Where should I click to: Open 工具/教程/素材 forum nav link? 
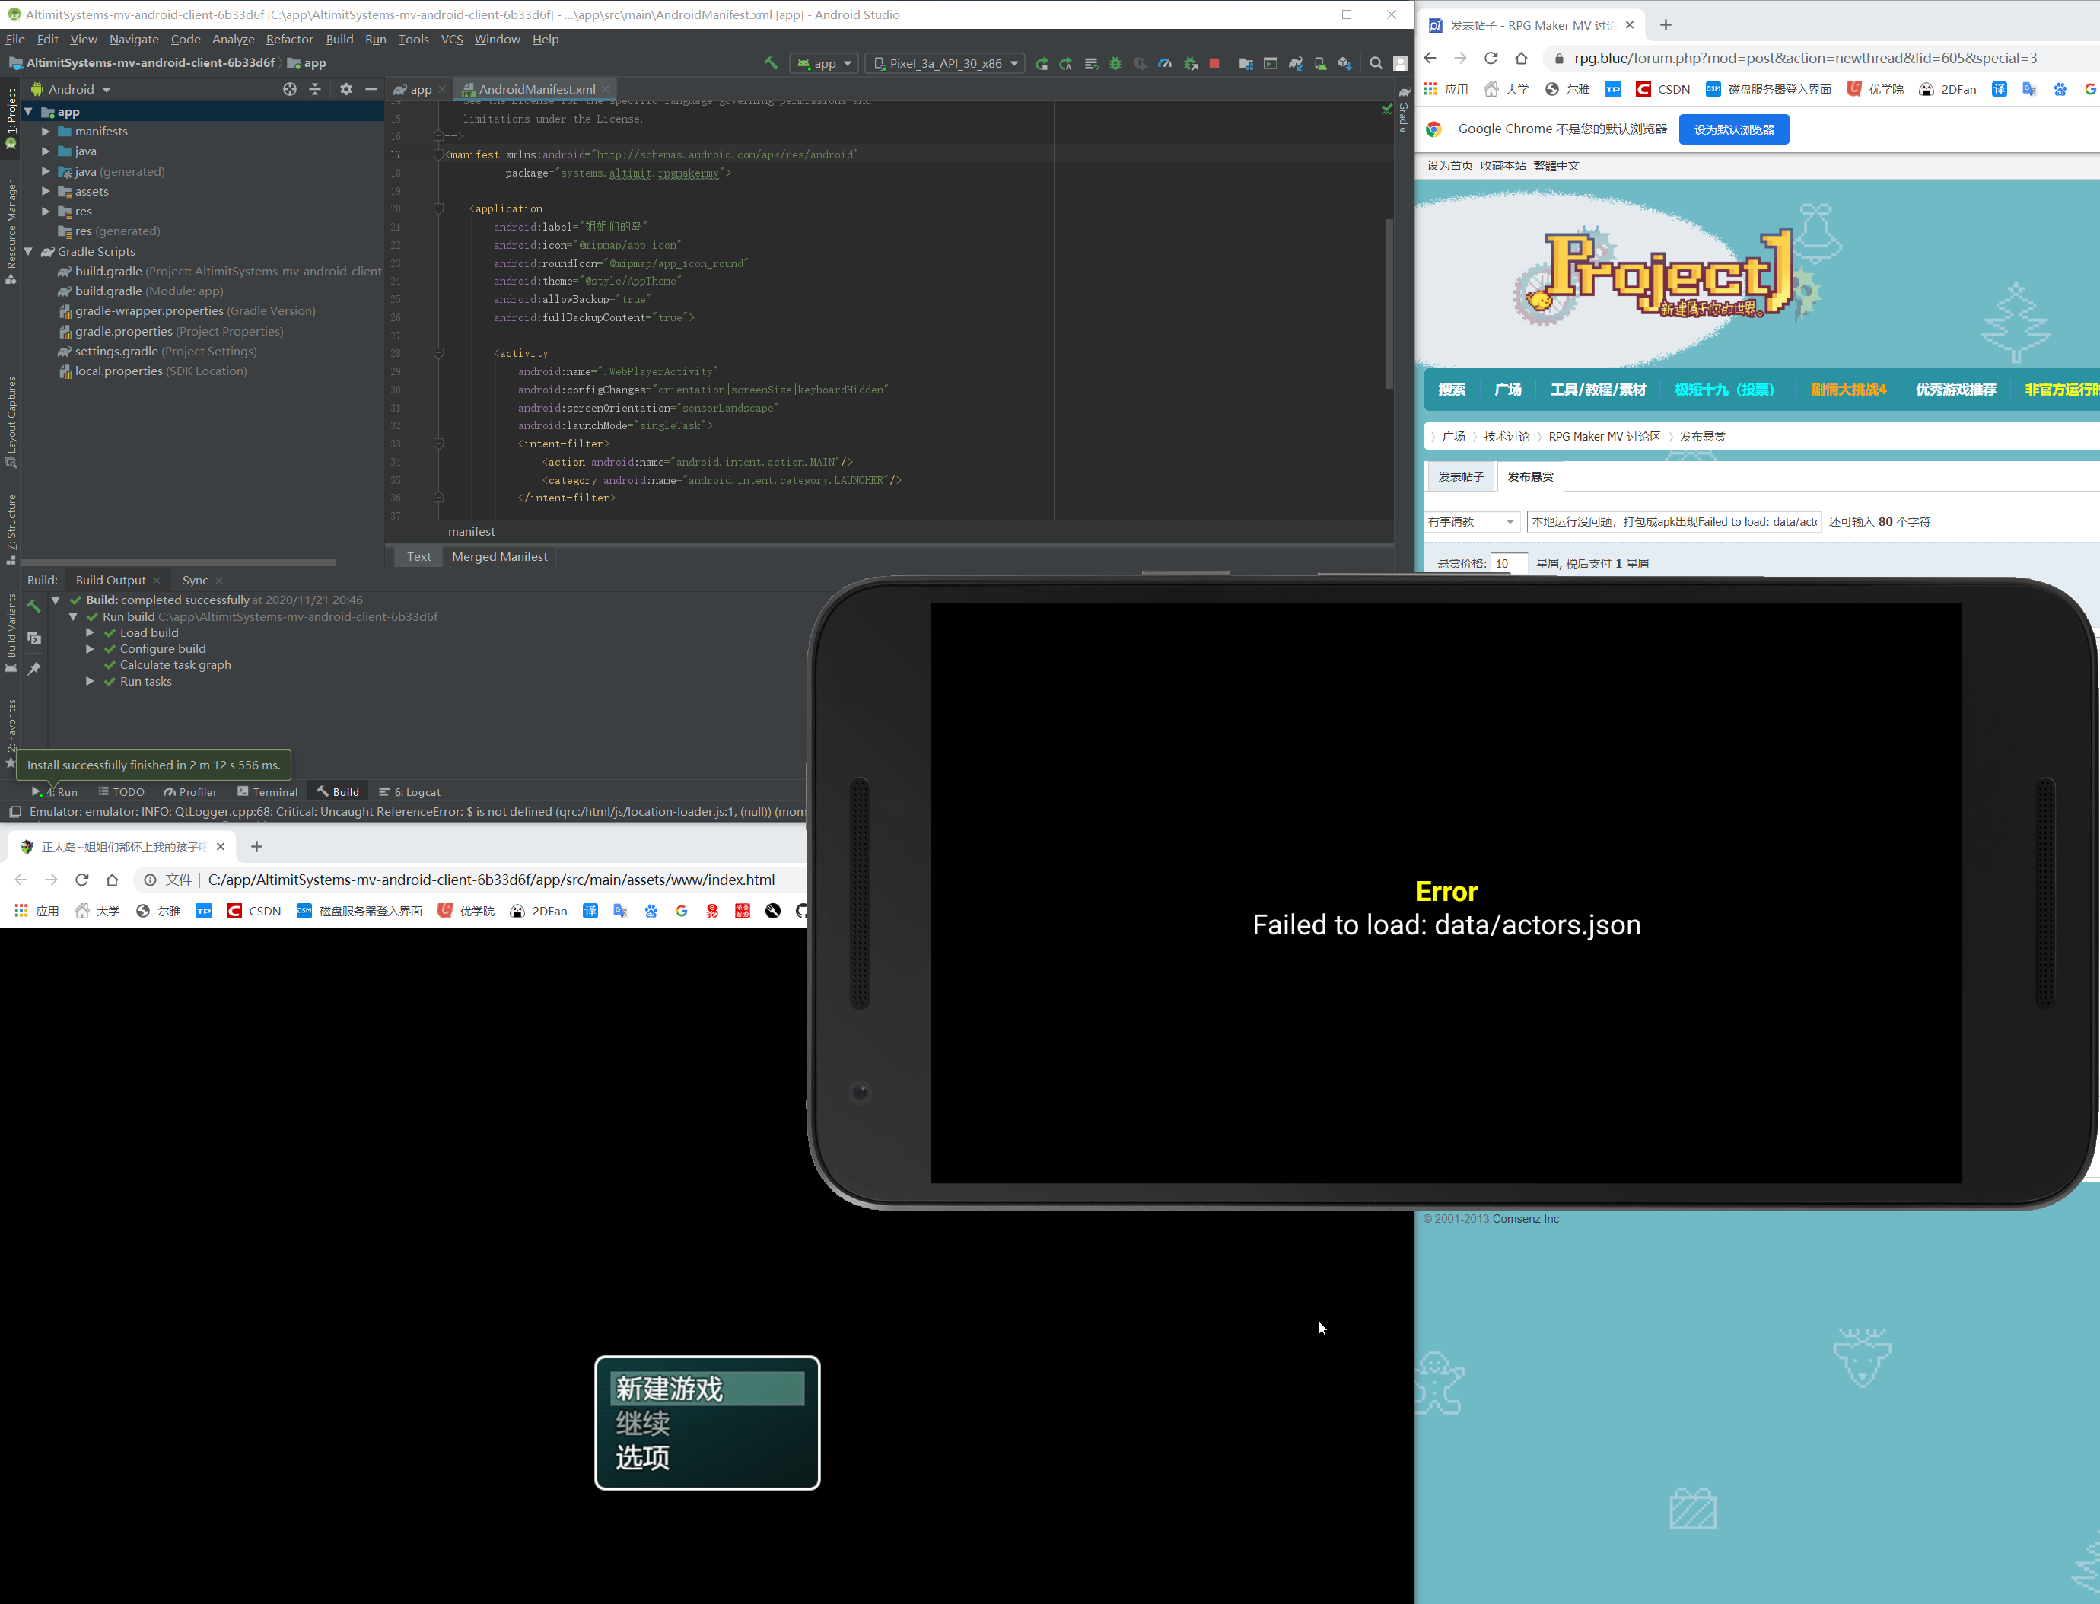click(x=1598, y=390)
